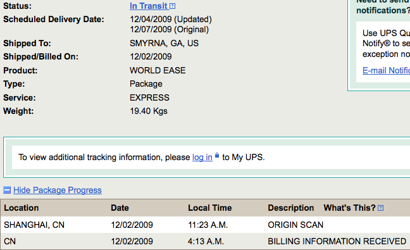Click the SMYRNA, GA, US destination text
The image size is (410, 250).
pos(165,44)
